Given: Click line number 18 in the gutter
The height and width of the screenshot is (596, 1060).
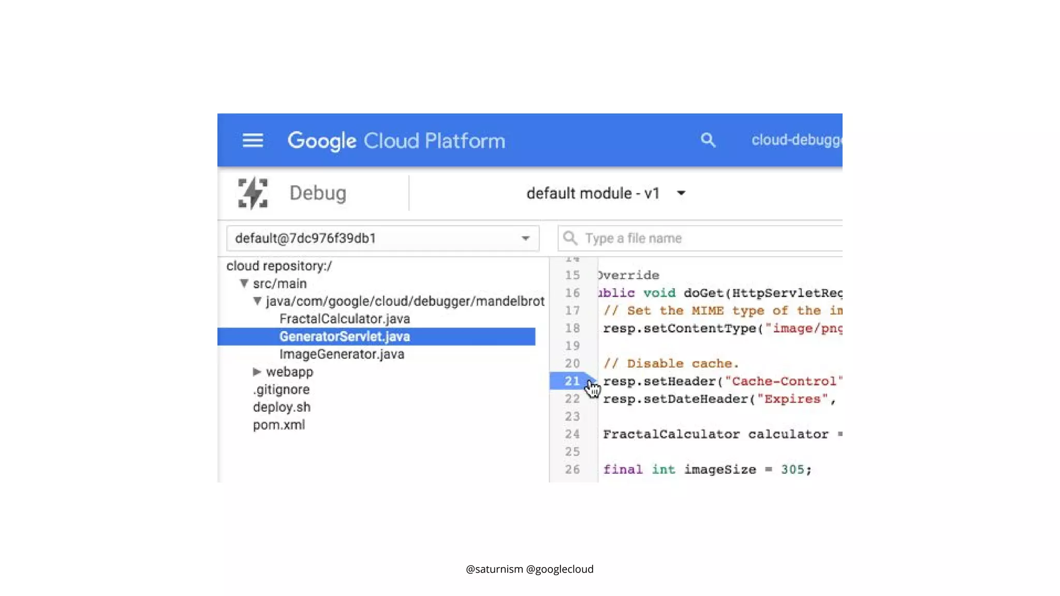Looking at the screenshot, I should [572, 328].
